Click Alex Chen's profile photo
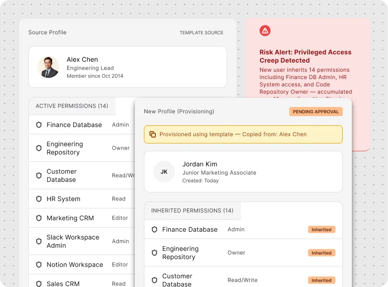 pyautogui.click(x=48, y=67)
